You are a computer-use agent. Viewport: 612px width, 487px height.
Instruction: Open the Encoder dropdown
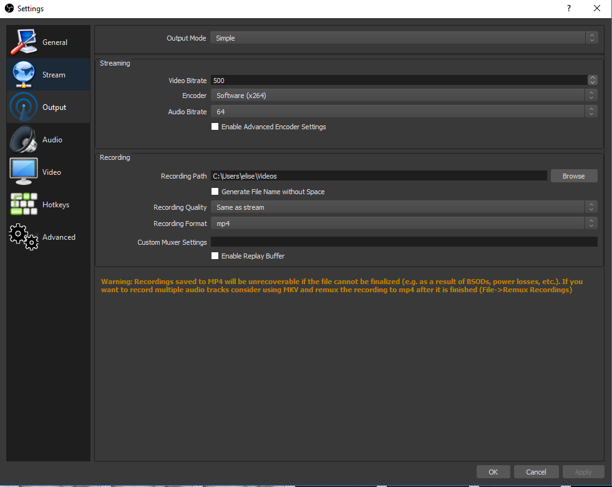click(404, 96)
